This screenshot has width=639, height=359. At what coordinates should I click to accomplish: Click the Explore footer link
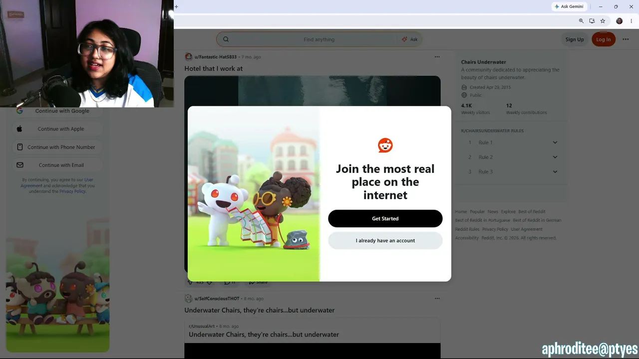pos(508,211)
